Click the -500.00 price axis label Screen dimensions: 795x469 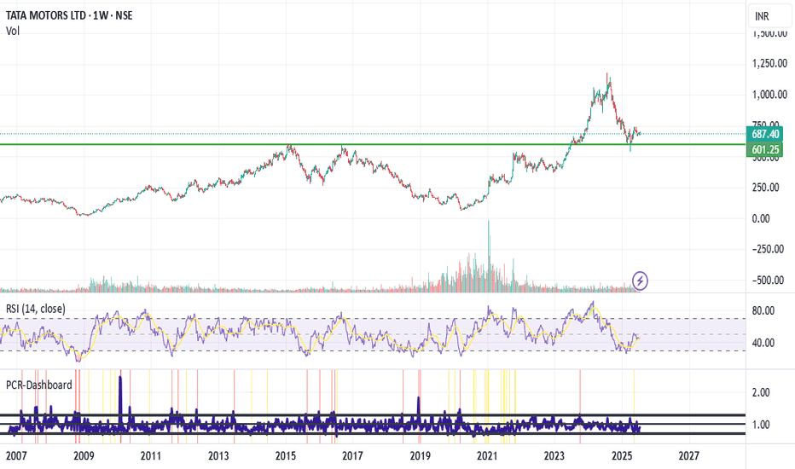(768, 280)
